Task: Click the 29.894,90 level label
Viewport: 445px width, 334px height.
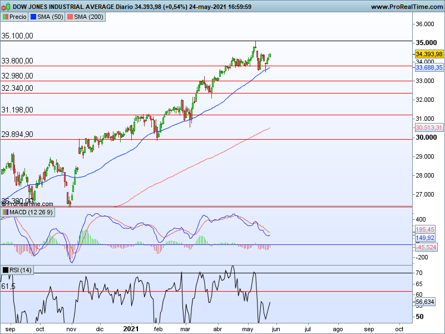Action: [17, 134]
